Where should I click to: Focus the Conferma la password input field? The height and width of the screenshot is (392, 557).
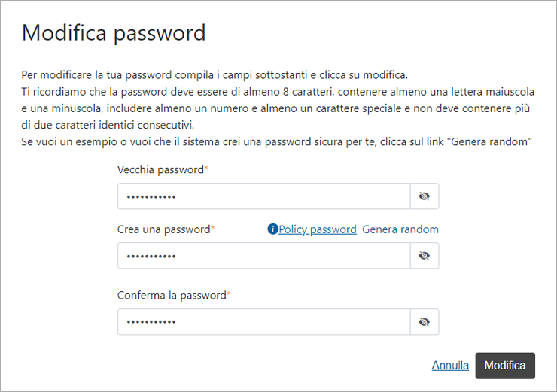[264, 322]
